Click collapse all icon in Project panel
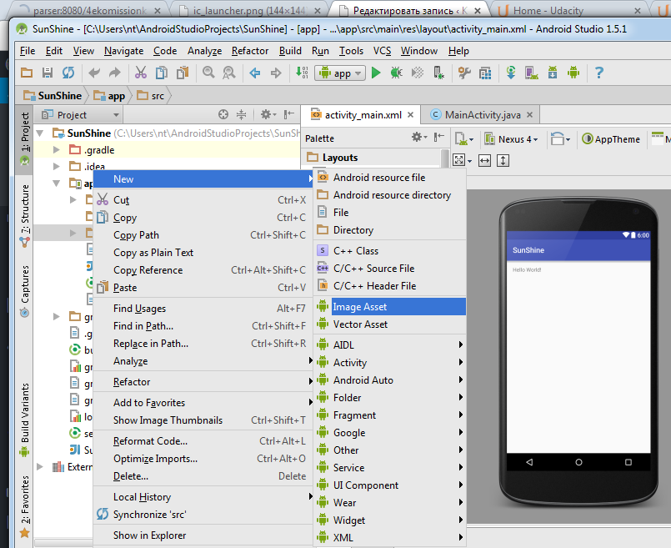The height and width of the screenshot is (548, 671). [x=242, y=114]
